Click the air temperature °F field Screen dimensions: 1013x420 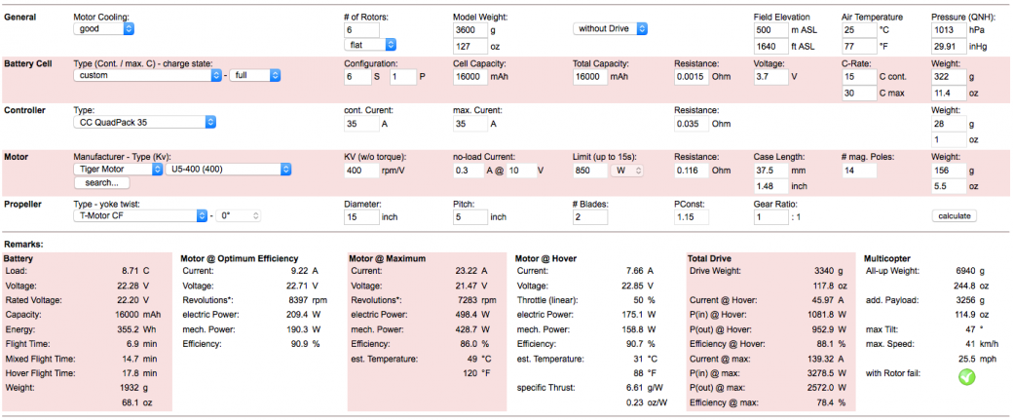click(x=858, y=47)
